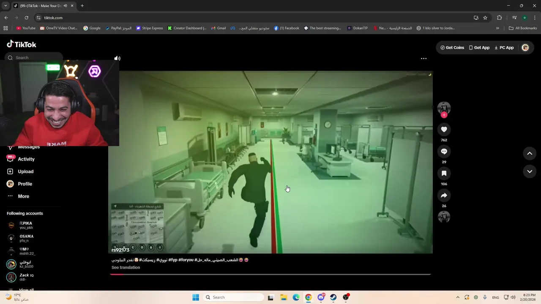Like the video with the heart icon
The width and height of the screenshot is (541, 304).
pyautogui.click(x=444, y=130)
